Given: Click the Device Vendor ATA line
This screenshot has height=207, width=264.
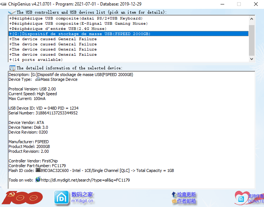Looking at the screenshot, I should pyautogui.click(x=26, y=123).
